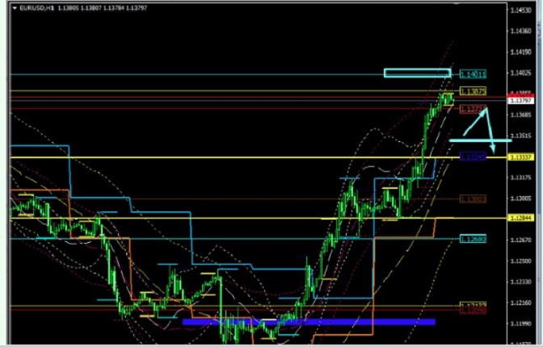Click the cyan downward arrow tip
543x347 pixels.
[492, 151]
